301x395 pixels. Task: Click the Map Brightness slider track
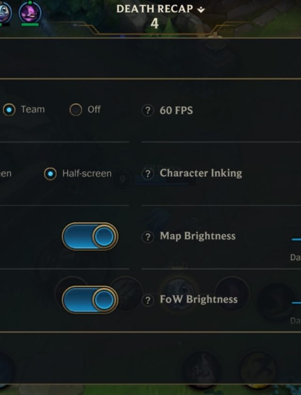296,239
